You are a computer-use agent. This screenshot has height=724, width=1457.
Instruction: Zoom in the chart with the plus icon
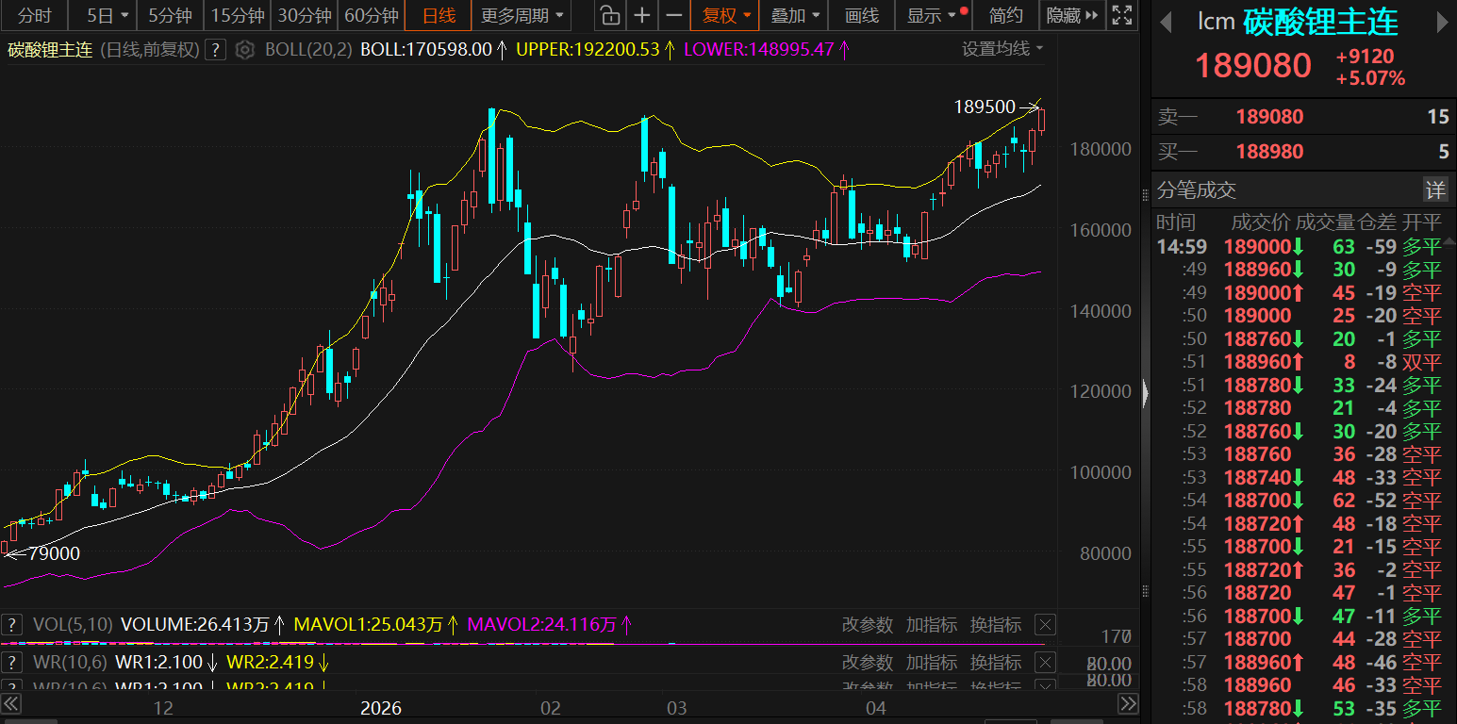(x=642, y=15)
